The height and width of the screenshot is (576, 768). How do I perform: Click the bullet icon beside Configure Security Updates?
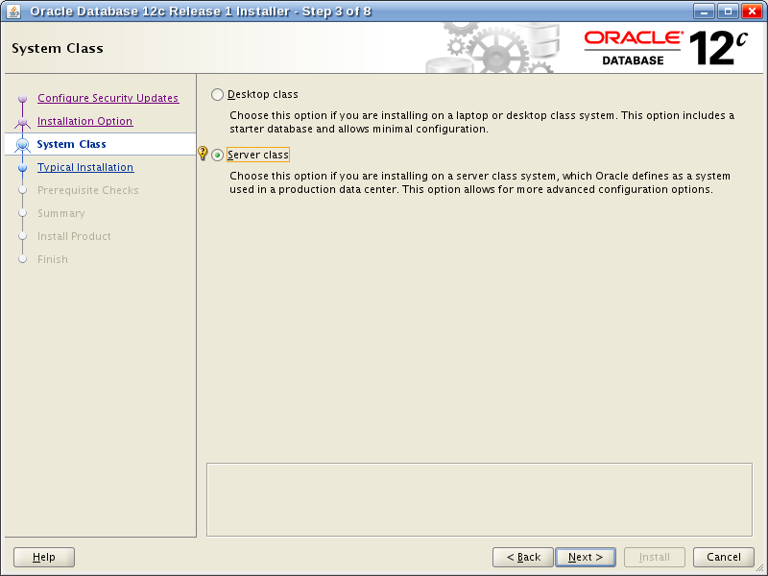(23, 99)
